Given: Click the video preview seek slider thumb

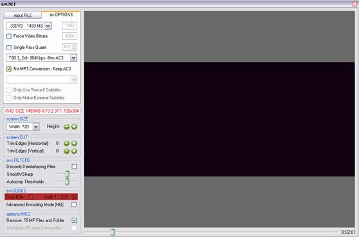Looking at the screenshot, I should [112, 232].
